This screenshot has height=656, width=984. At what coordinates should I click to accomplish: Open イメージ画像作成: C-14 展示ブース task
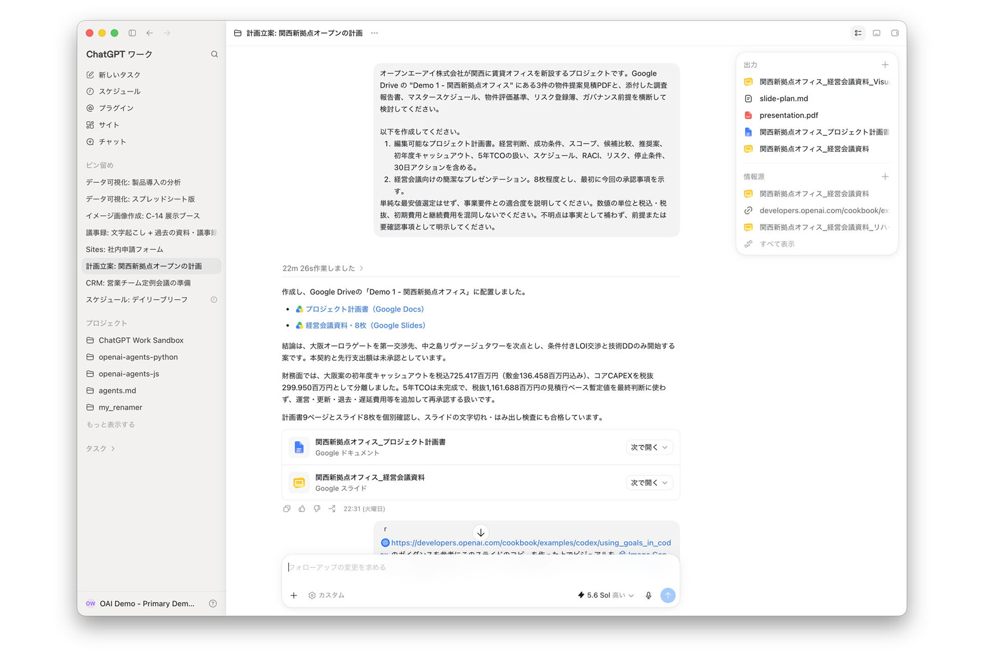151,216
